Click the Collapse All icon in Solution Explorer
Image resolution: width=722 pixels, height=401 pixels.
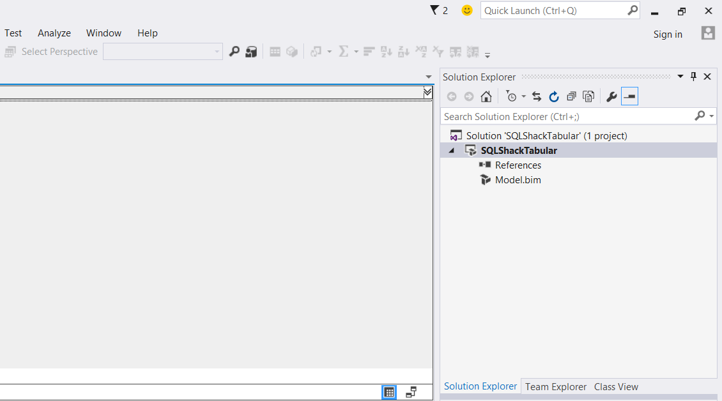pos(571,96)
